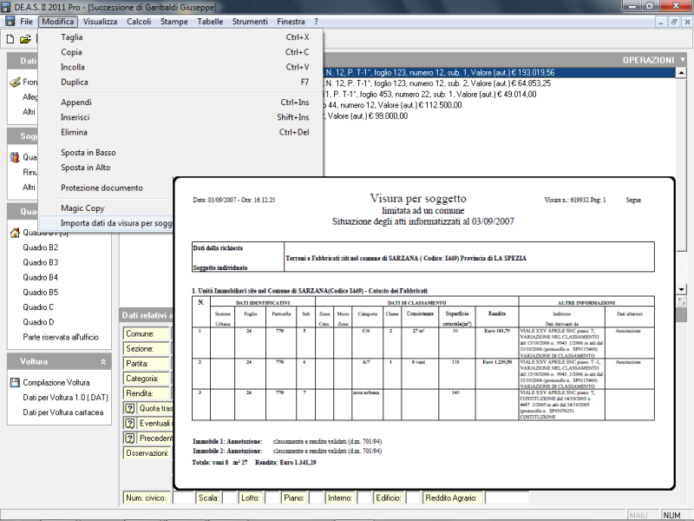The image size is (694, 521).
Task: Select Quadro B5 in sidebar
Action: pos(40,293)
